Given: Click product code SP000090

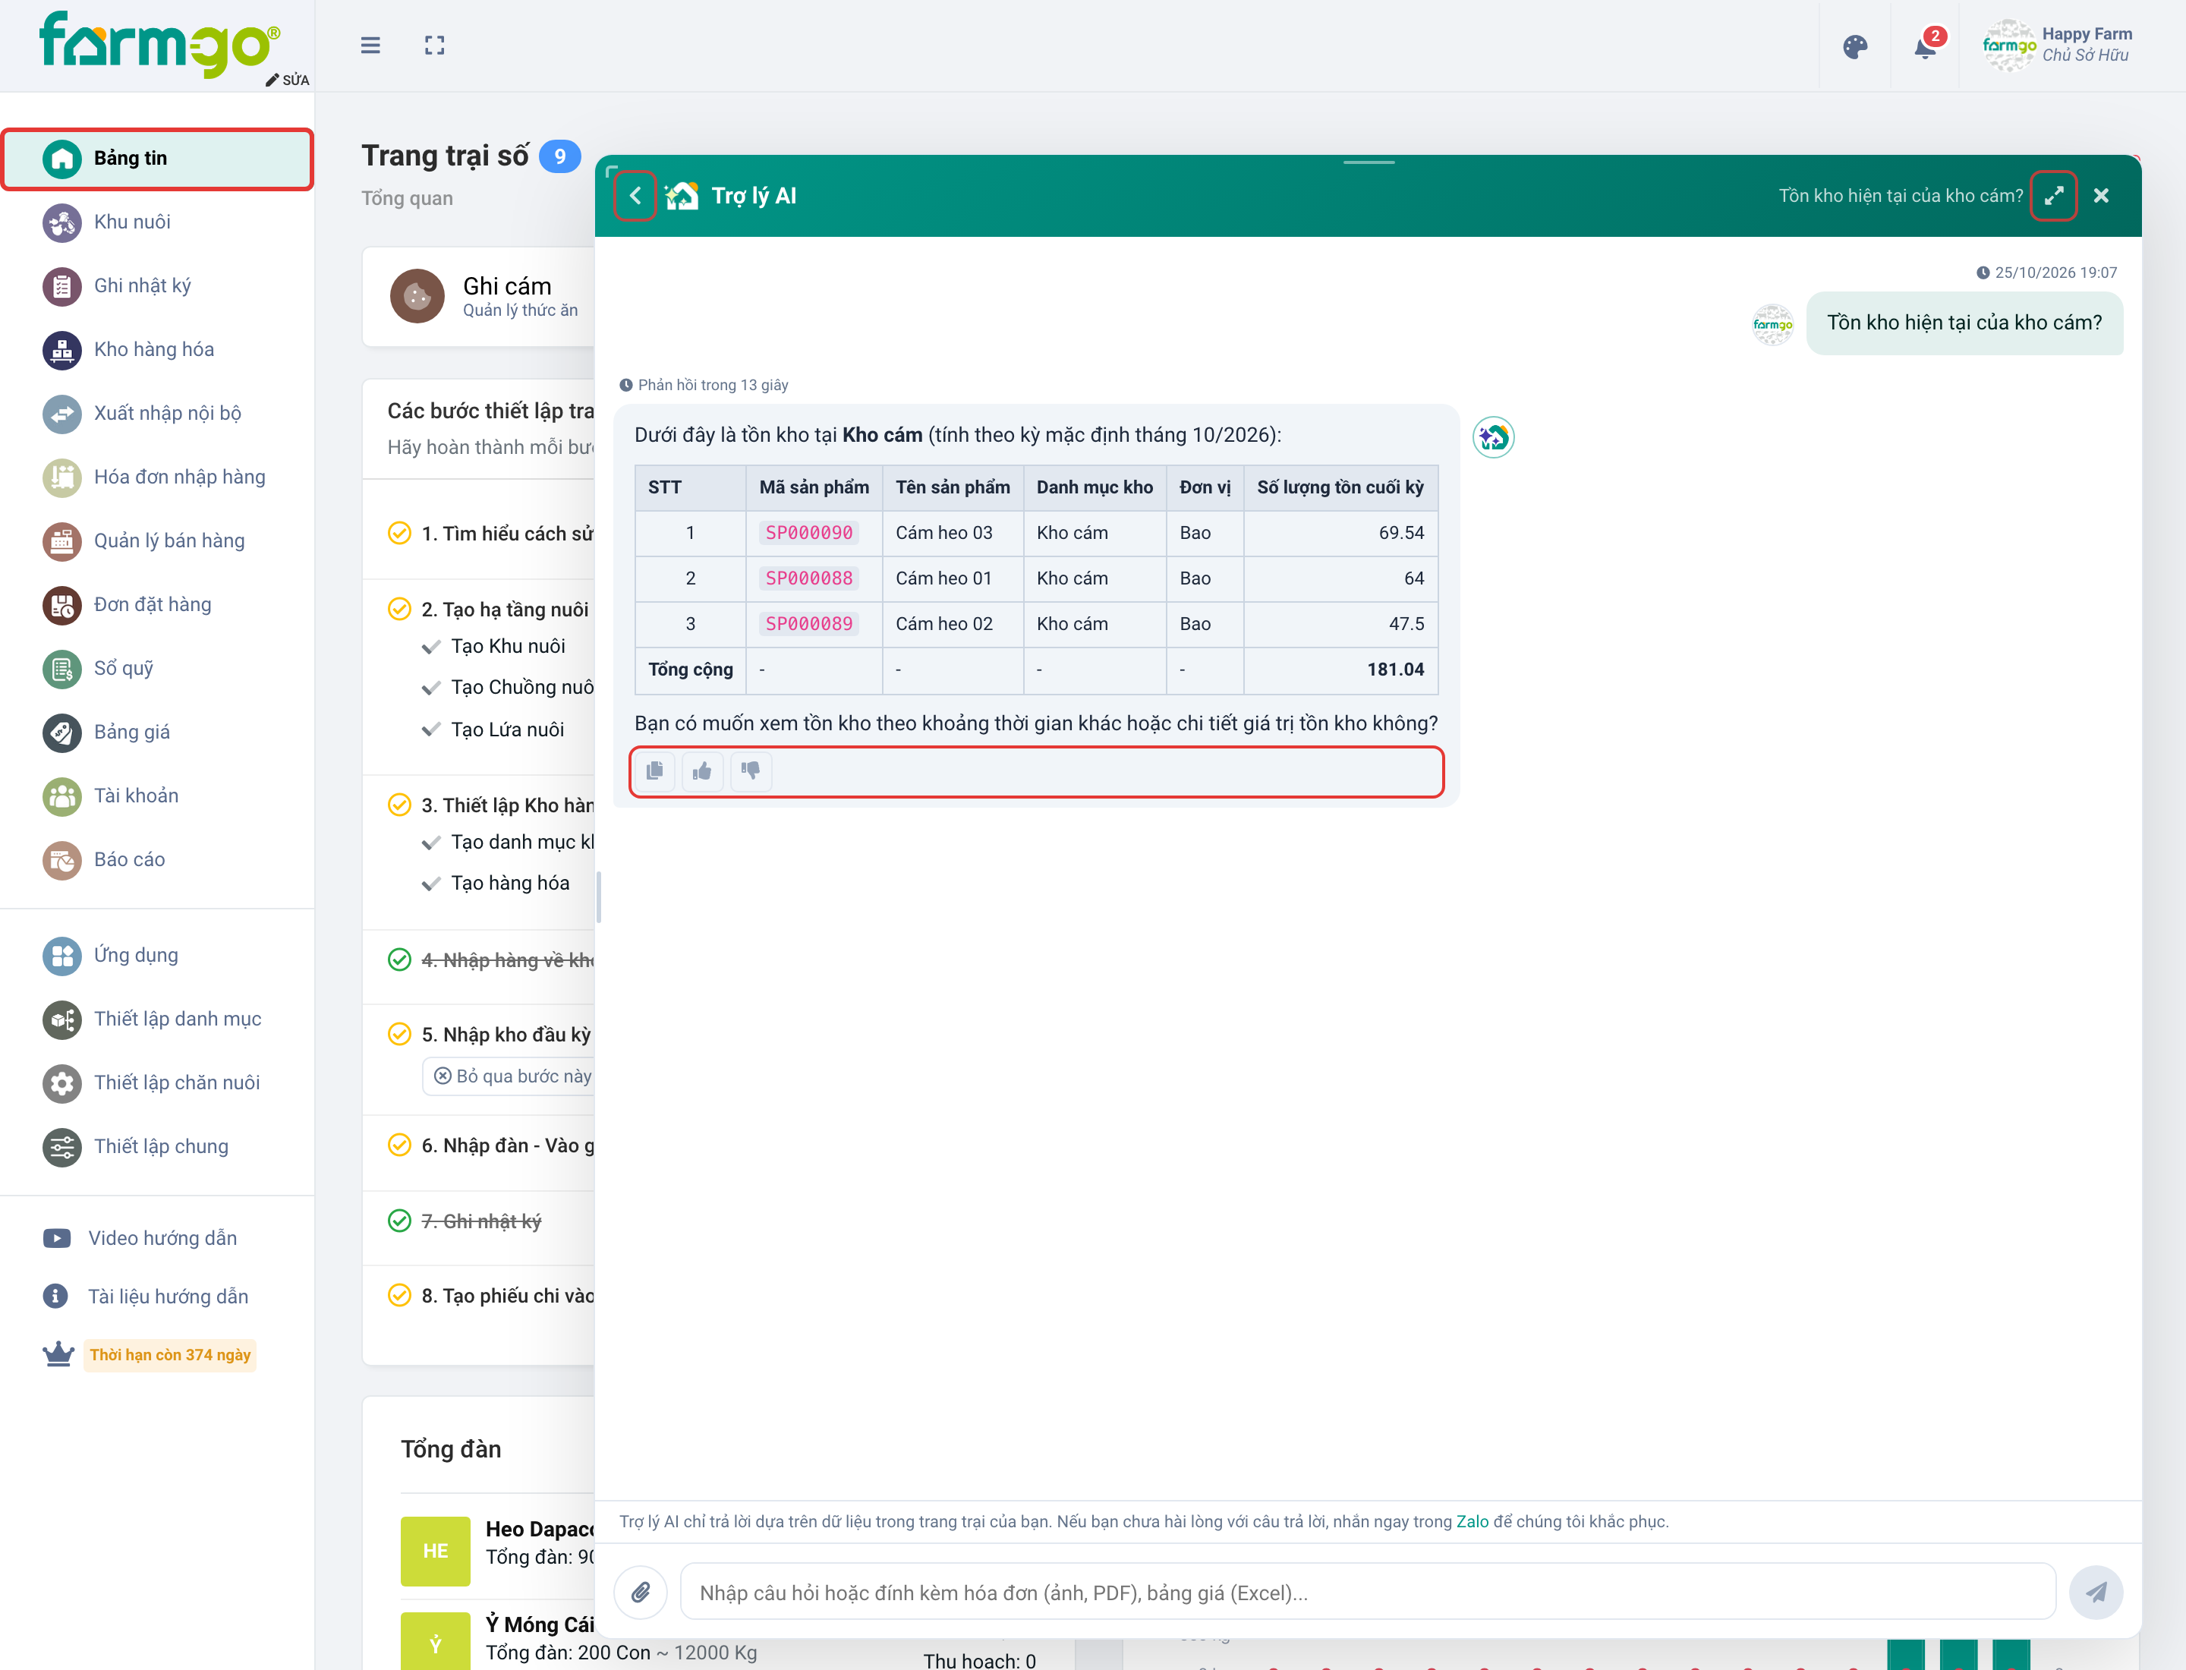Looking at the screenshot, I should (808, 533).
